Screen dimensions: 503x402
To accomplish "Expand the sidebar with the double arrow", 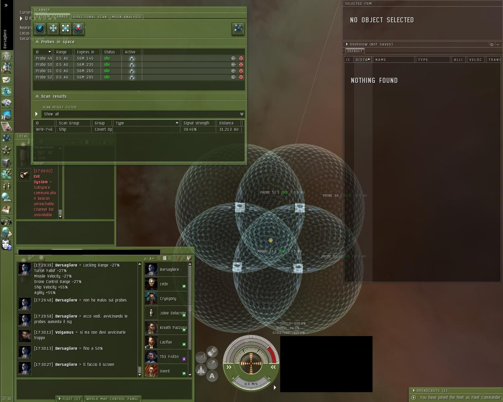I will click(6, 5).
